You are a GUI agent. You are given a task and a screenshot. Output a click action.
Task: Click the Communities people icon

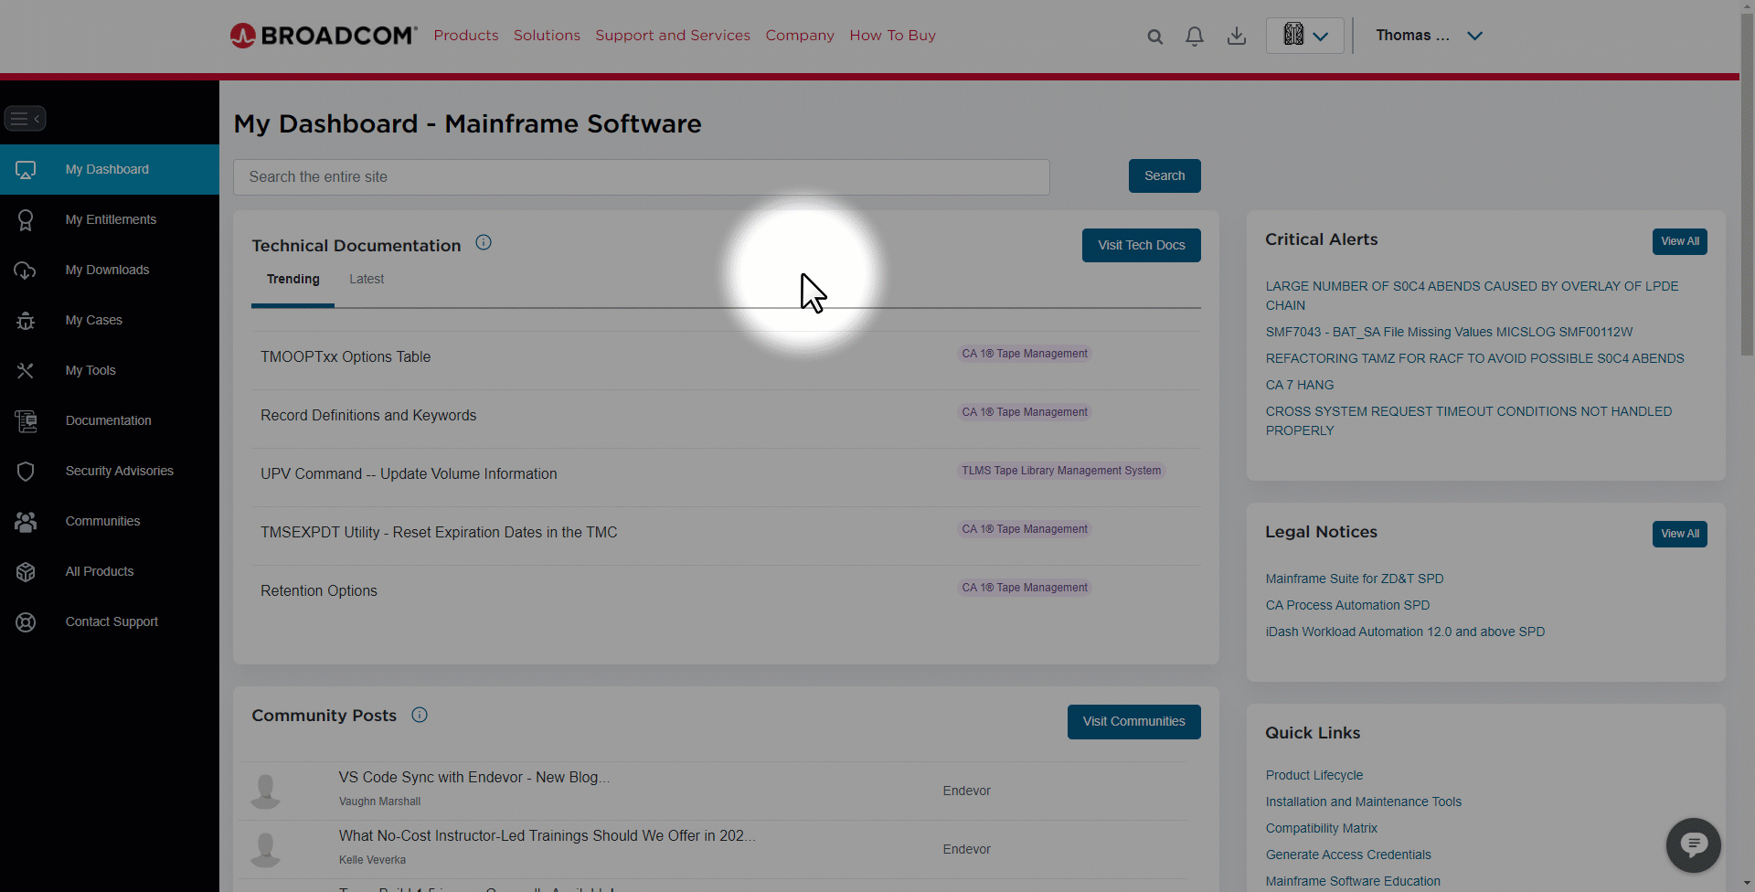click(26, 522)
